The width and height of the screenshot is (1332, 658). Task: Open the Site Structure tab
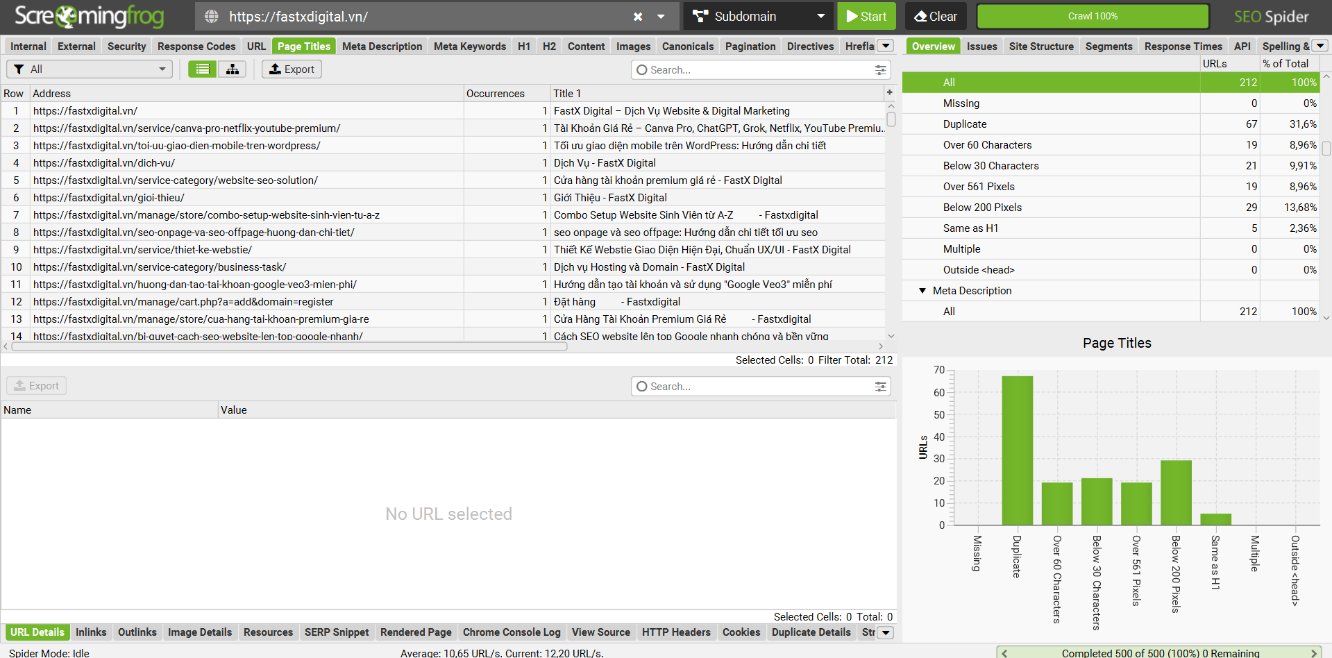pos(1041,46)
